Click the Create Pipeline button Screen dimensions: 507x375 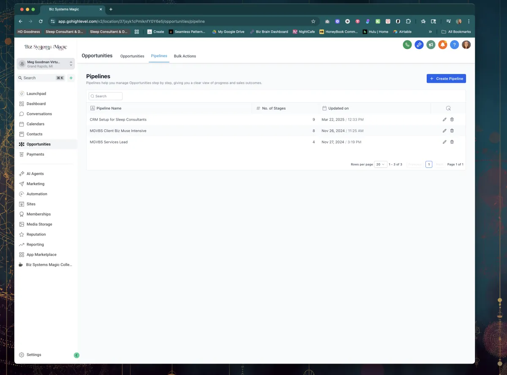[x=446, y=79]
